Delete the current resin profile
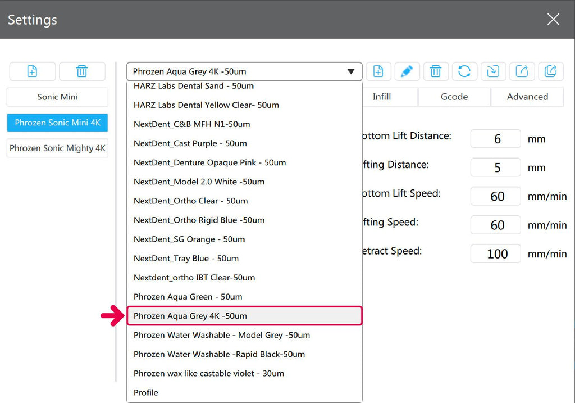The width and height of the screenshot is (575, 403). (x=435, y=71)
